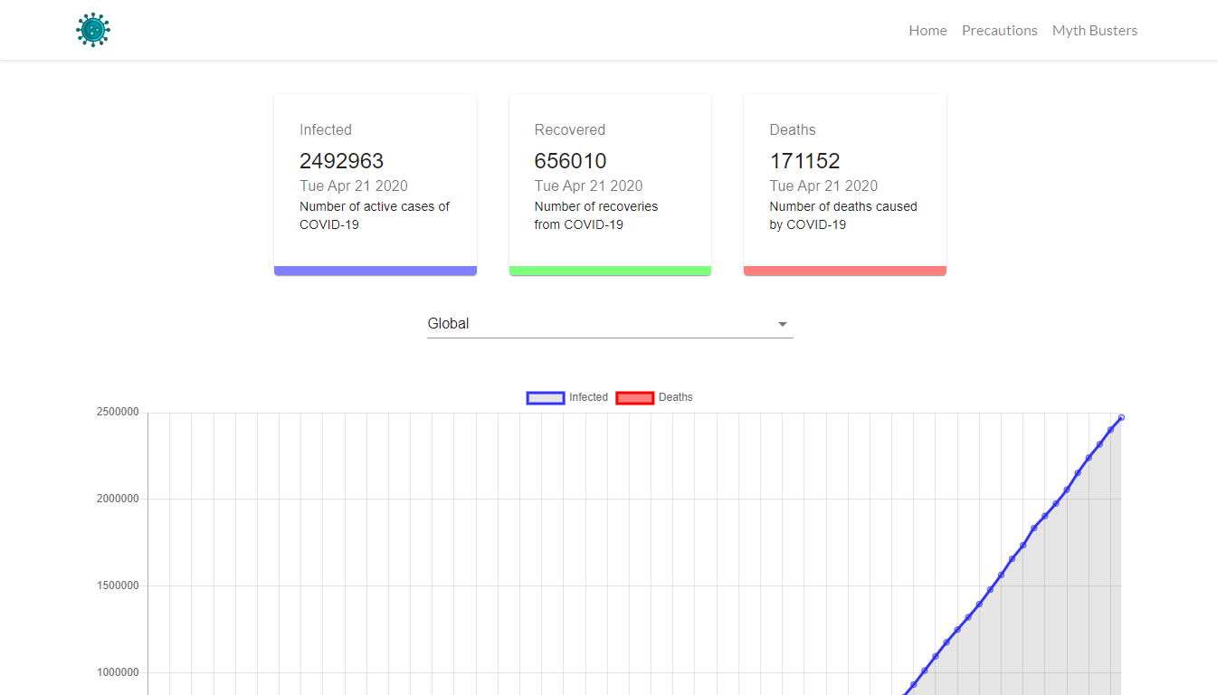Open the Myth Busters page
The width and height of the screenshot is (1217, 695).
(x=1095, y=31)
